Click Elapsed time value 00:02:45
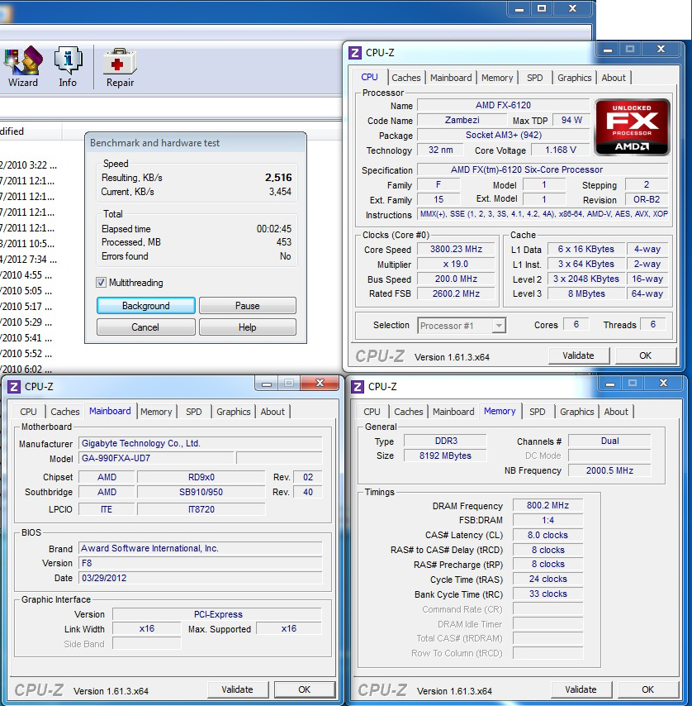This screenshot has height=706, width=692. tap(274, 229)
